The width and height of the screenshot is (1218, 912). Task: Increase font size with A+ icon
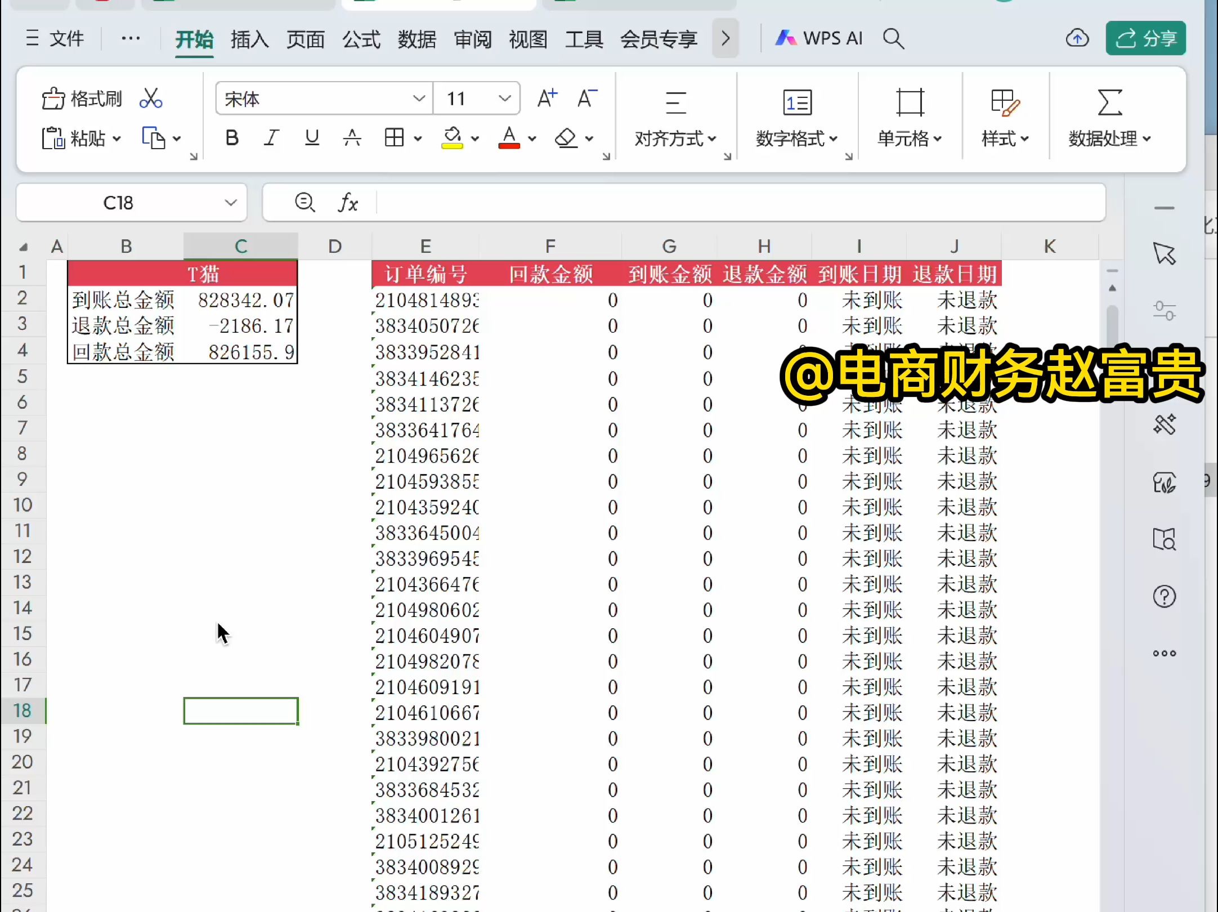tap(547, 99)
